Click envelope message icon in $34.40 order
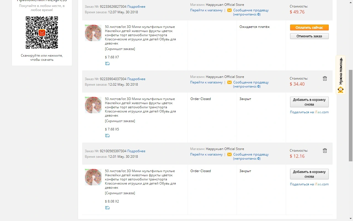Image resolution: width=353 pixels, height=221 pixels. coord(229,82)
